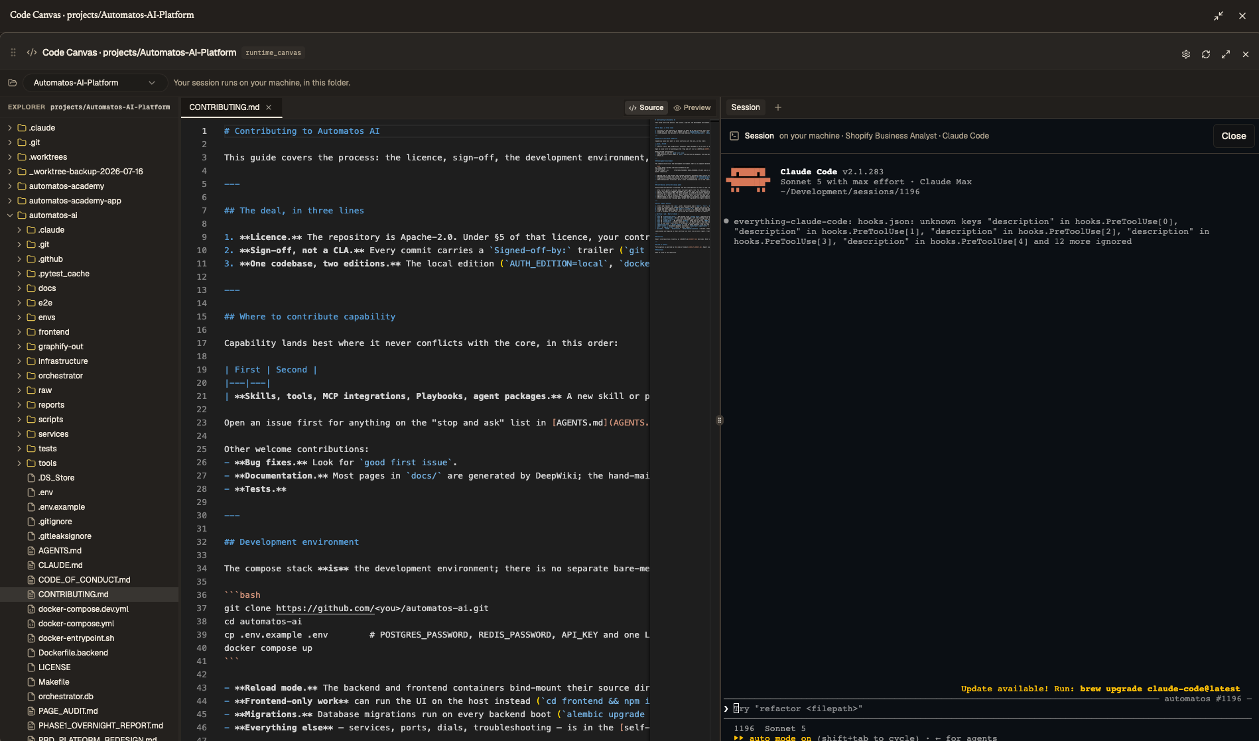Click the refresh canvas icon
The image size is (1259, 741).
point(1206,54)
